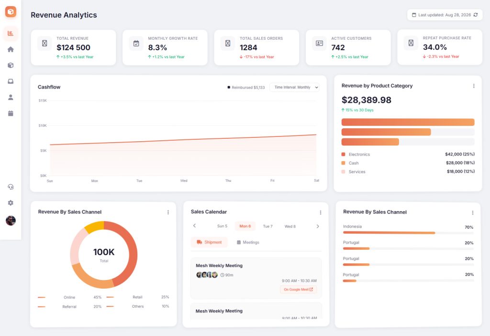Open Sales Calendar three-dot menu
Viewport: 490px width, 336px height.
pyautogui.click(x=320, y=213)
